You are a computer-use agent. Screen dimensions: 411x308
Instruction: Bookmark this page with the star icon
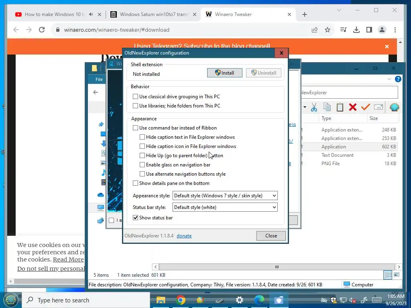[x=328, y=30]
